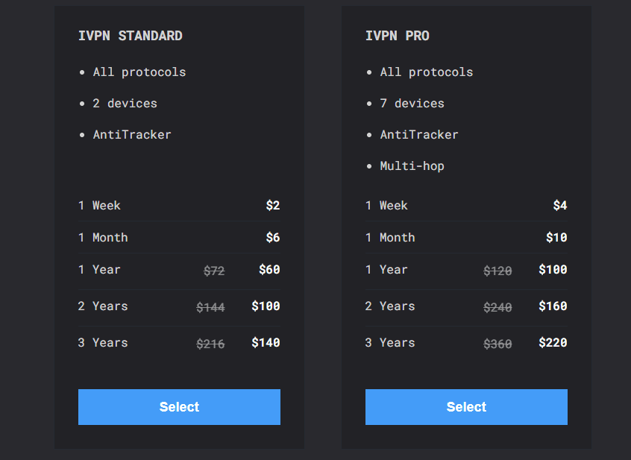This screenshot has height=460, width=631.
Task: Click the crossed-out $360 price
Action: (497, 344)
